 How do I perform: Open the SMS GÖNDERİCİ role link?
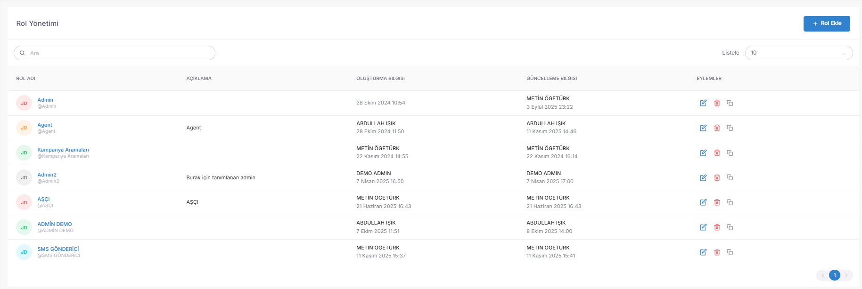58,249
